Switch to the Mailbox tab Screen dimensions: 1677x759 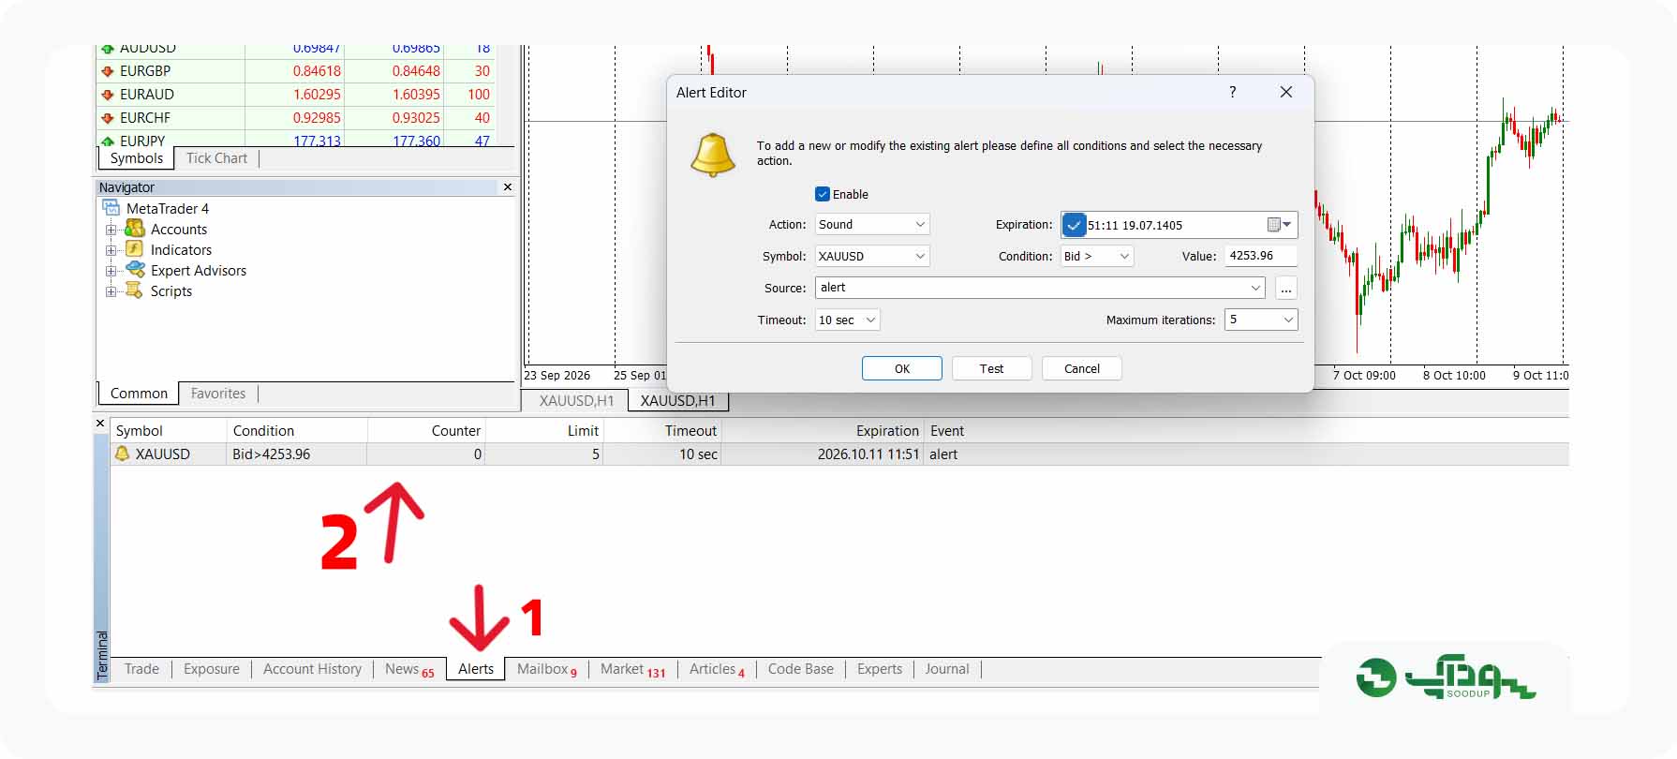coord(546,669)
